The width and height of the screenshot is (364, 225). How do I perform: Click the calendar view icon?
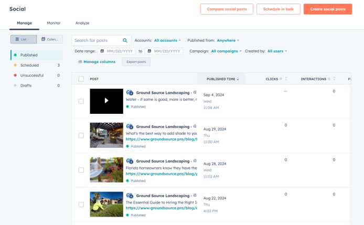click(x=43, y=39)
